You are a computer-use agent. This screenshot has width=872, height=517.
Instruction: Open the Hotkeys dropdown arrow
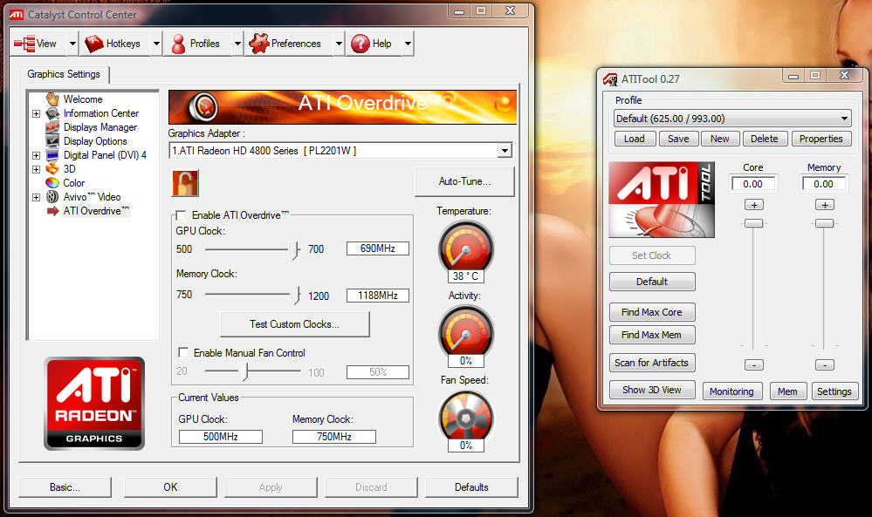156,44
